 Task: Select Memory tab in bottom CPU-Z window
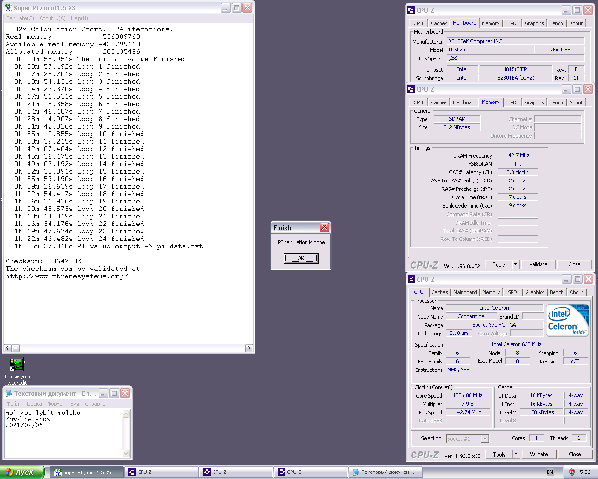click(x=491, y=292)
